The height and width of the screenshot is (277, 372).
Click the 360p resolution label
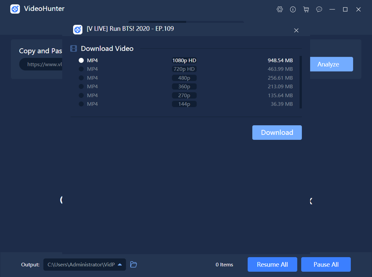tap(184, 86)
